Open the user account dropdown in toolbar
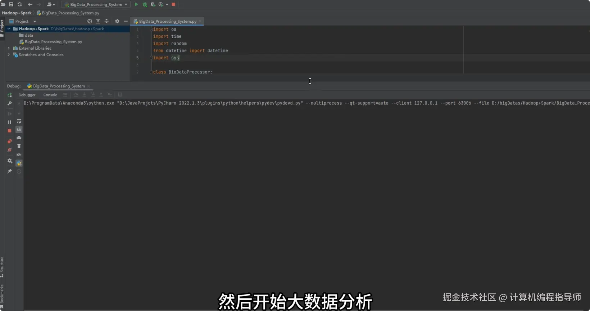Image resolution: width=590 pixels, height=311 pixels. click(x=51, y=4)
